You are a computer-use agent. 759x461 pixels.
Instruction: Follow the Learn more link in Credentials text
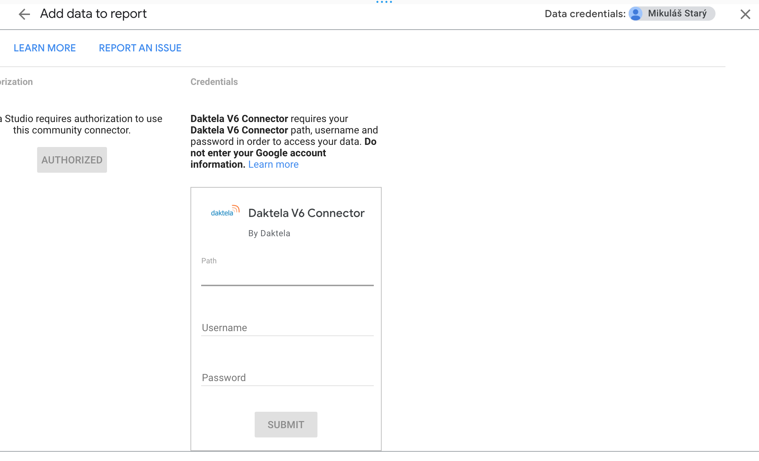(x=274, y=164)
